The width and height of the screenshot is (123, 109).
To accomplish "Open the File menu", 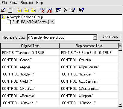I will 4,3.
